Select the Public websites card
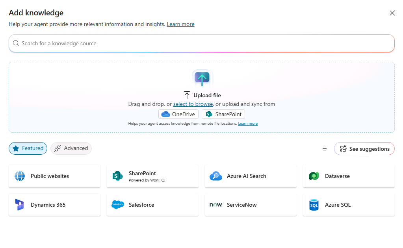Screen dimensions: 403x248 point(54,176)
